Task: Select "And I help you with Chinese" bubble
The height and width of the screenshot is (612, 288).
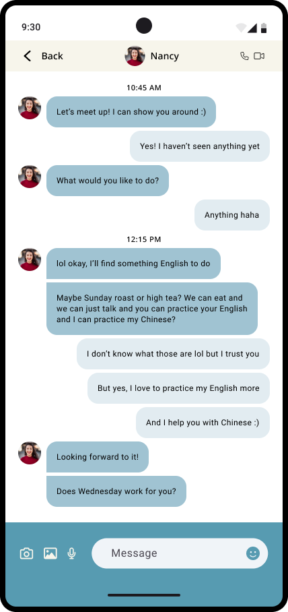Action: click(x=203, y=423)
